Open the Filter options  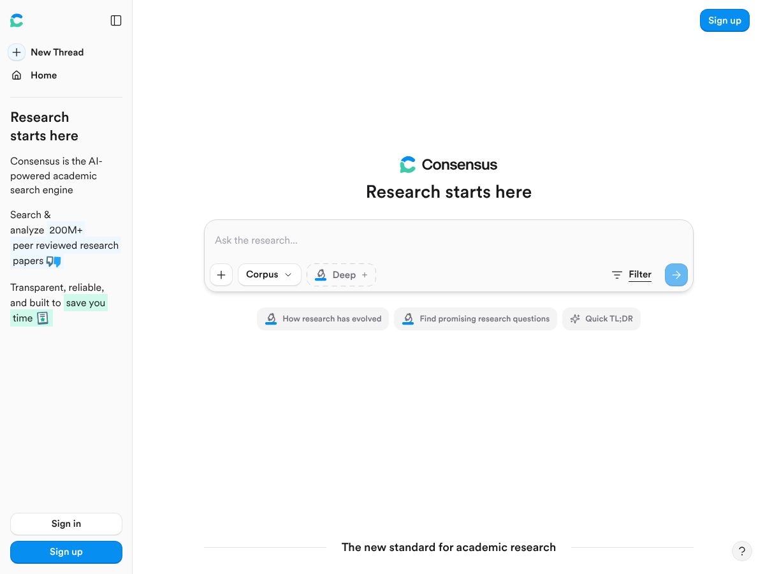(x=631, y=275)
